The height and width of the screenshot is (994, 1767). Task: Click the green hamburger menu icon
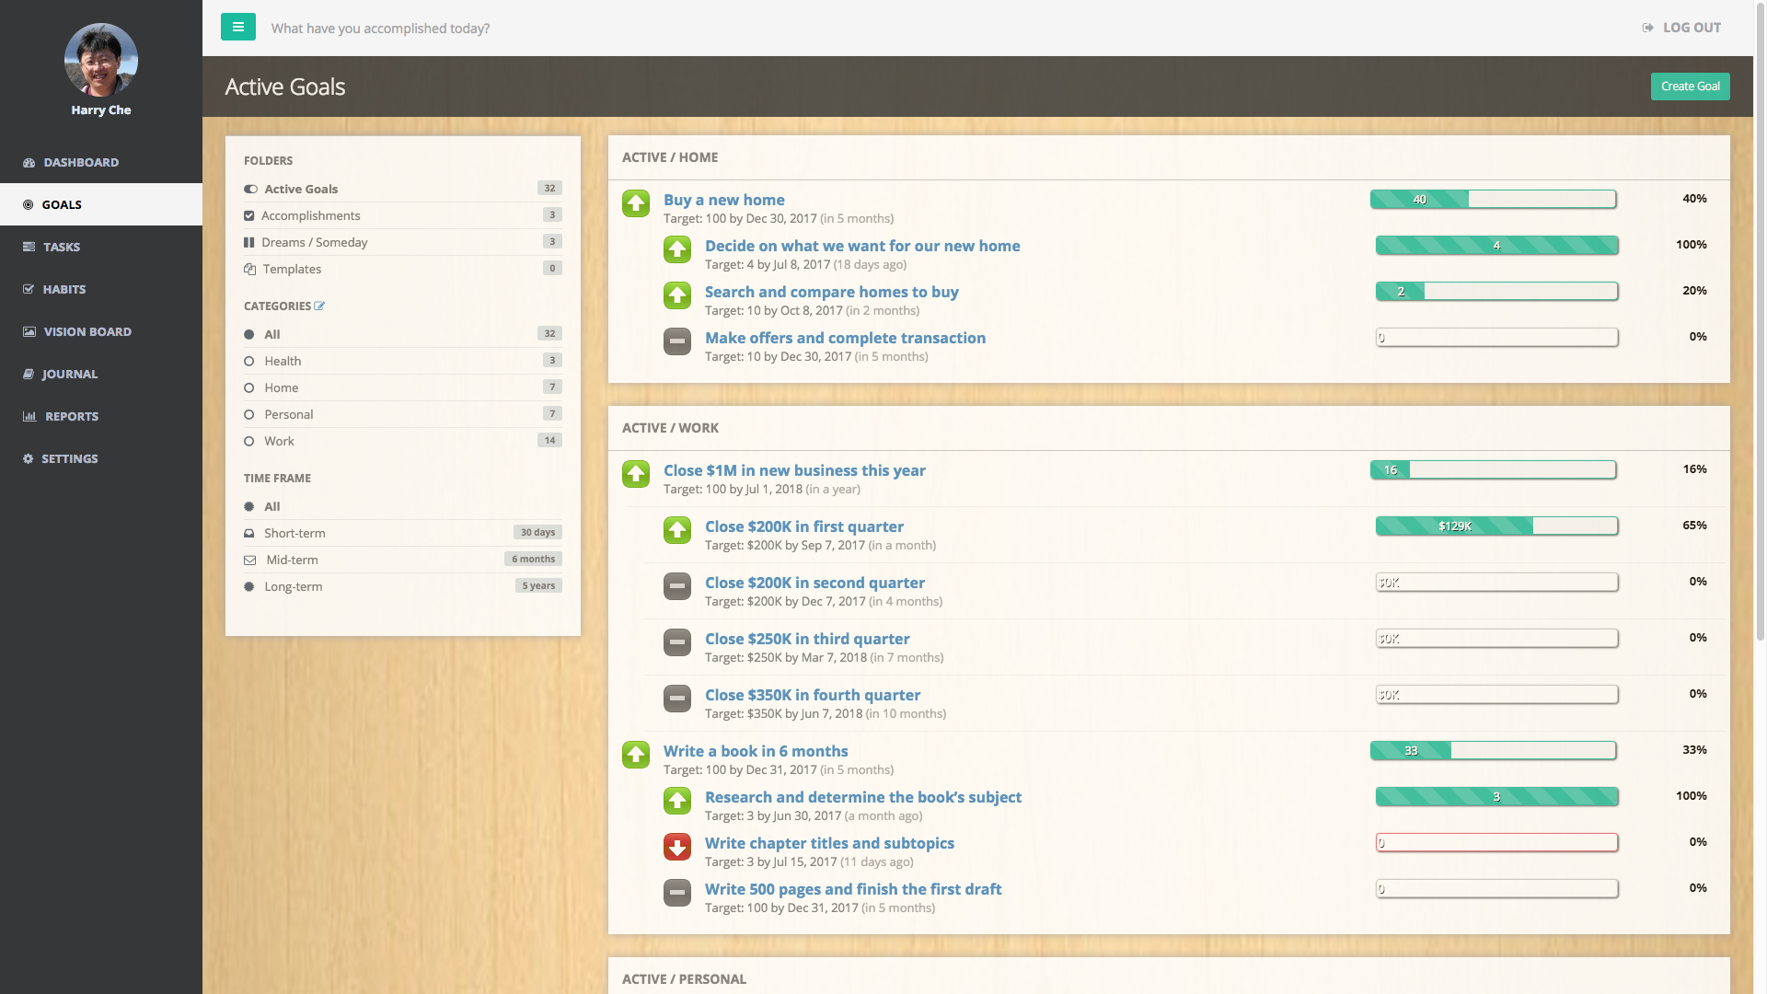click(237, 27)
